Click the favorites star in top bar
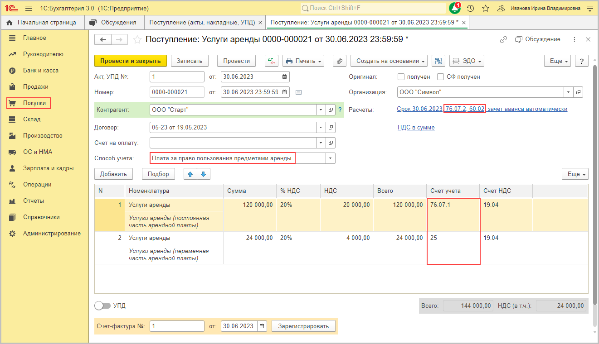 486,8
